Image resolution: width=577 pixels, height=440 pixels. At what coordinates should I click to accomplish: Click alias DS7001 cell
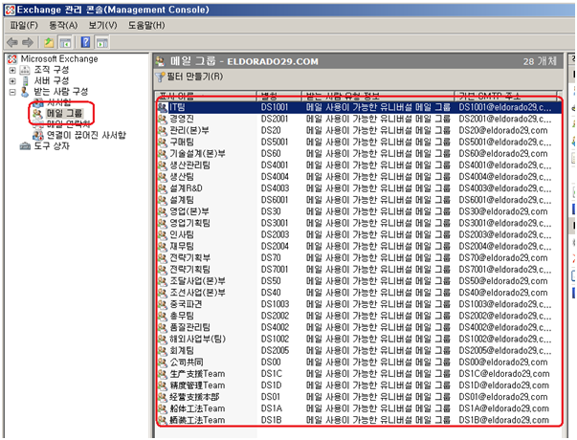tap(275, 270)
